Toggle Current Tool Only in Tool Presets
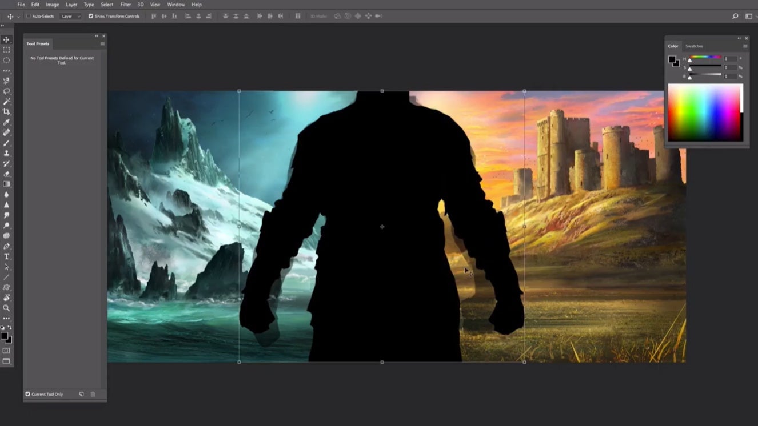 point(27,394)
